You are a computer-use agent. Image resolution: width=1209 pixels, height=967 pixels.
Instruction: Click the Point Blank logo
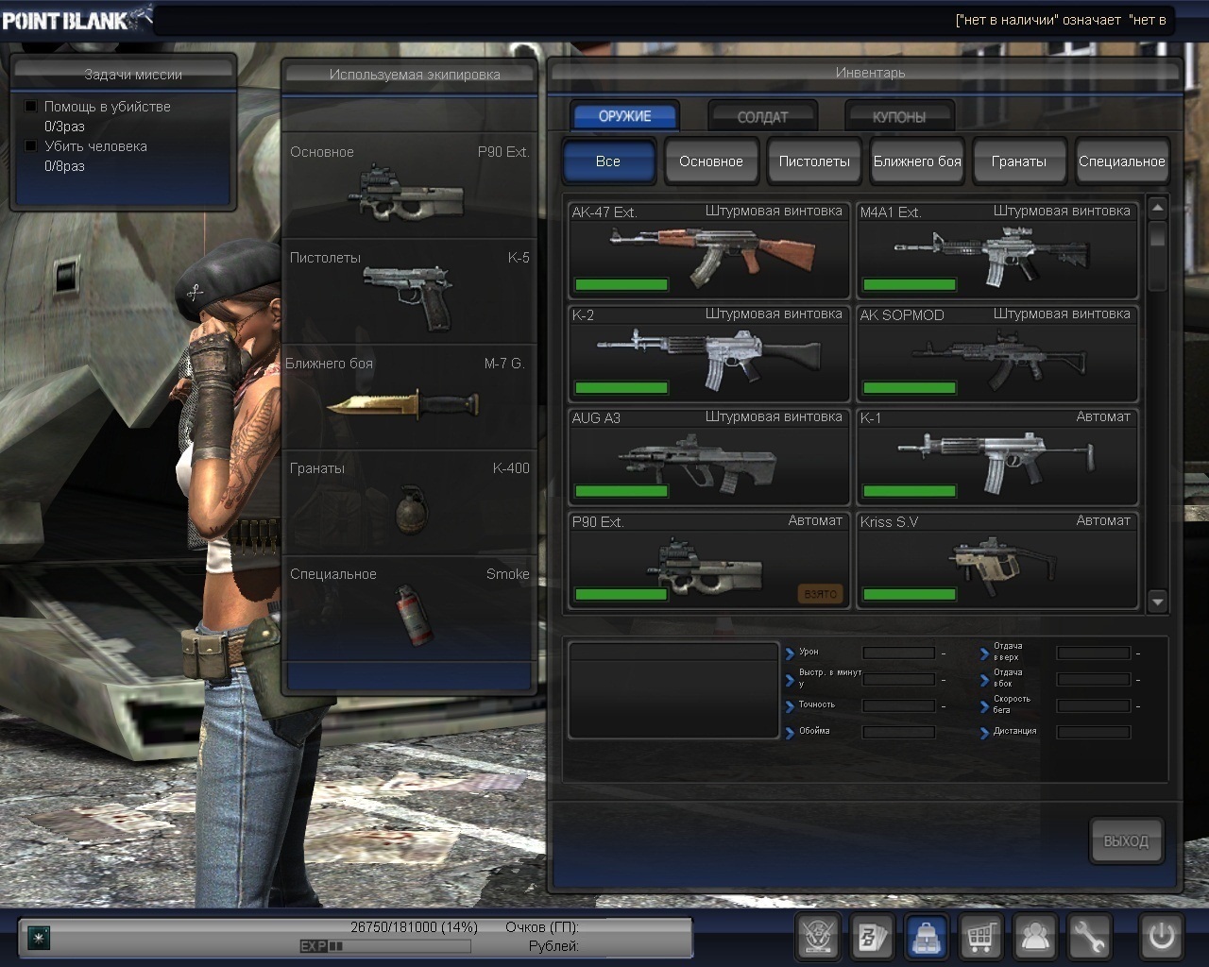click(76, 17)
